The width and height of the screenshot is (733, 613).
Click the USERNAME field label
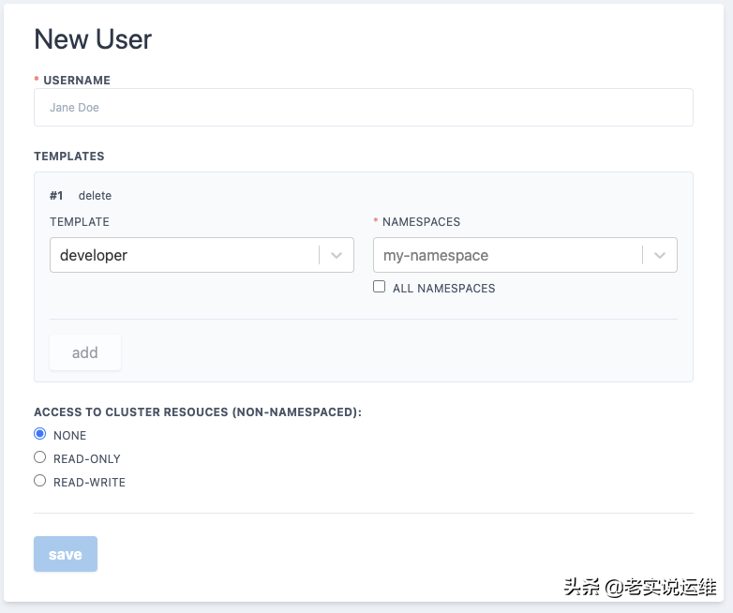tap(77, 81)
